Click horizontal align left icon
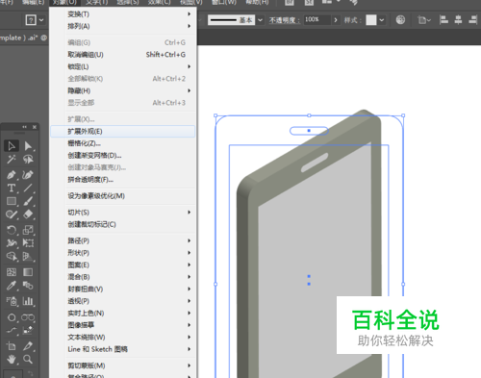The width and height of the screenshot is (481, 378). 443,20
